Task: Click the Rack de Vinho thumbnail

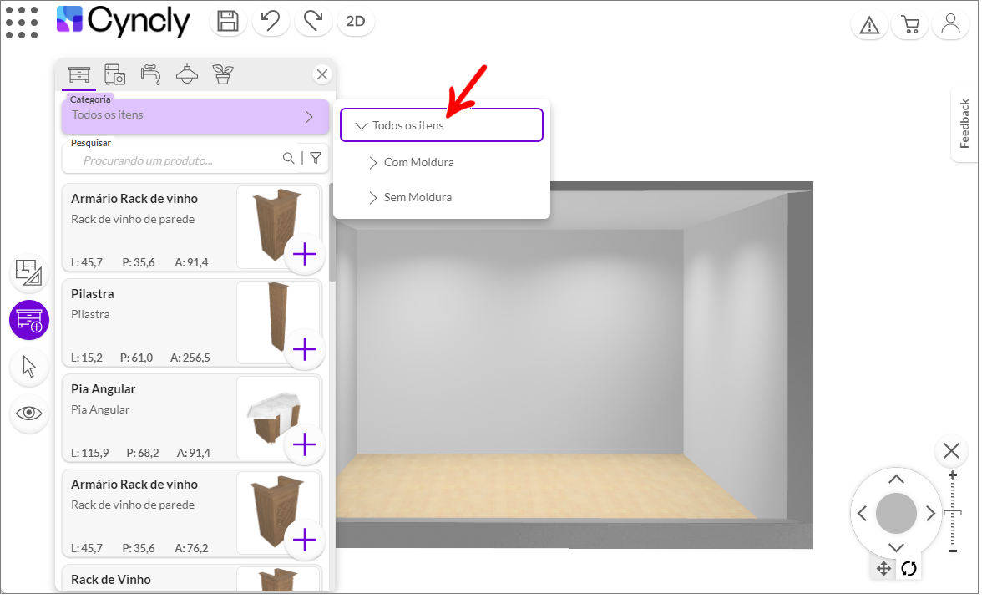Action: pos(278,580)
